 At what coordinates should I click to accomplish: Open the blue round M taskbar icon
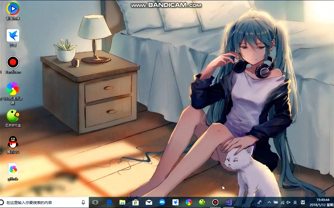(x=162, y=202)
